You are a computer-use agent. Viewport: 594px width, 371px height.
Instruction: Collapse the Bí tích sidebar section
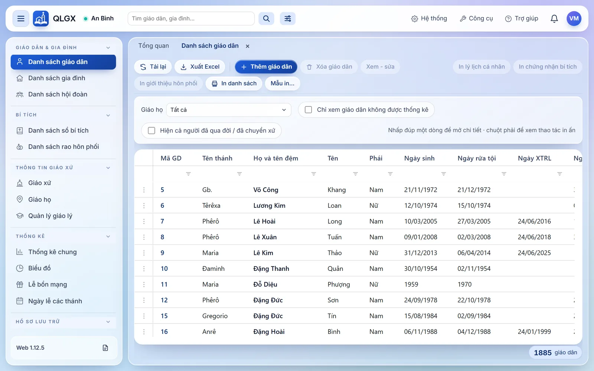coord(108,115)
